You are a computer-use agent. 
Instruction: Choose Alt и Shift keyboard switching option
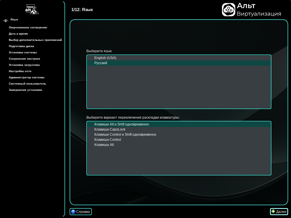(121, 124)
